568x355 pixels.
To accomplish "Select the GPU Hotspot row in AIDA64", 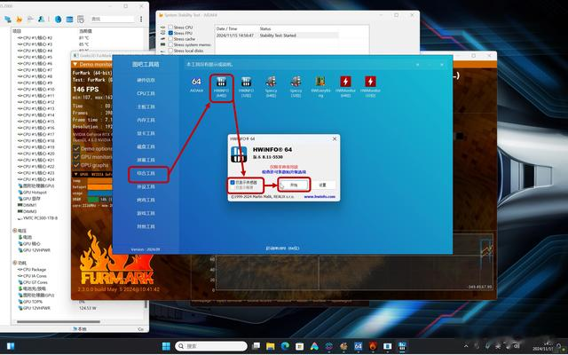I will pos(33,193).
